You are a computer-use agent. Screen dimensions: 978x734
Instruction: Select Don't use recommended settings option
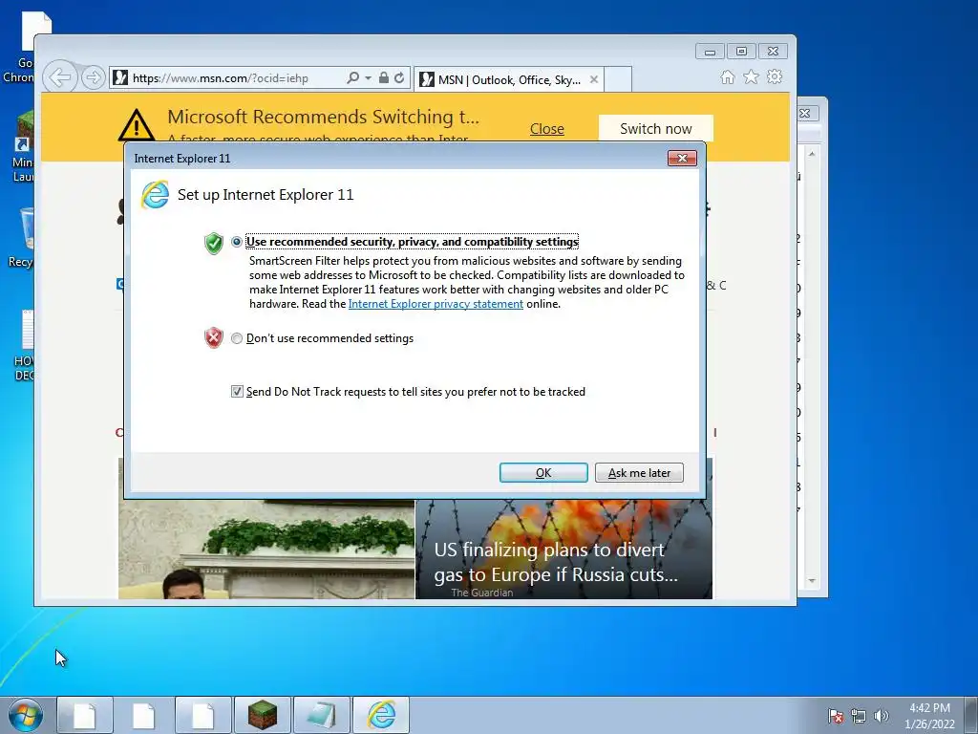pos(237,338)
